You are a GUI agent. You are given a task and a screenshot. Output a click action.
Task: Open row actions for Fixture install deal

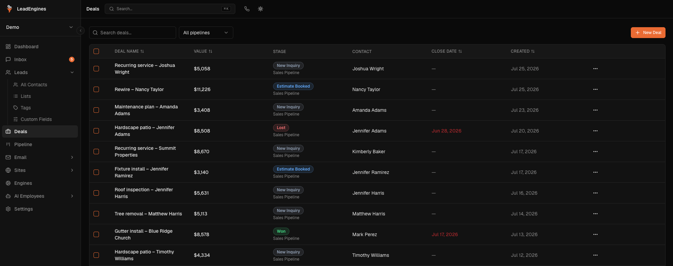point(595,172)
